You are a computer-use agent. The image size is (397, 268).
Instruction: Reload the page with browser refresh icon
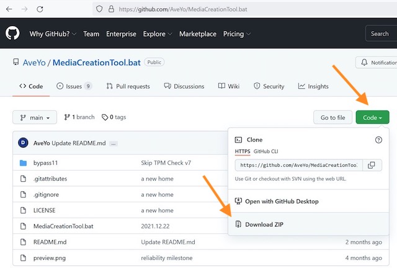pos(40,9)
